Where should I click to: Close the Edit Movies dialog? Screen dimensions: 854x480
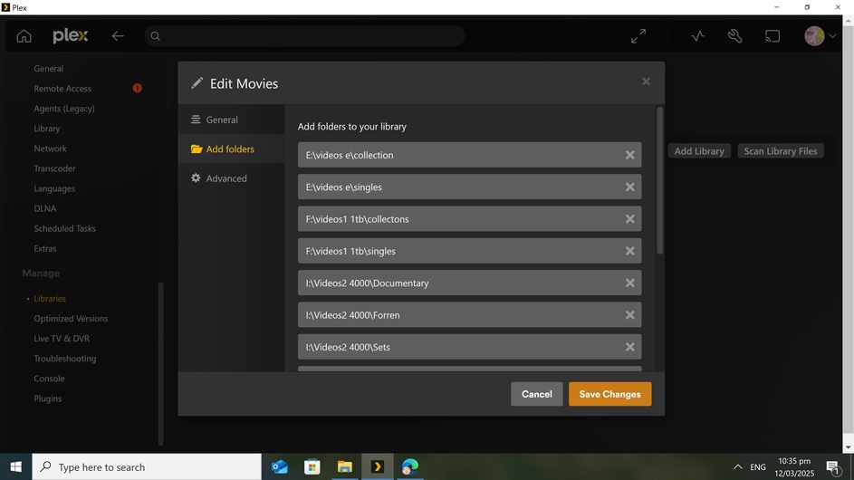point(646,82)
